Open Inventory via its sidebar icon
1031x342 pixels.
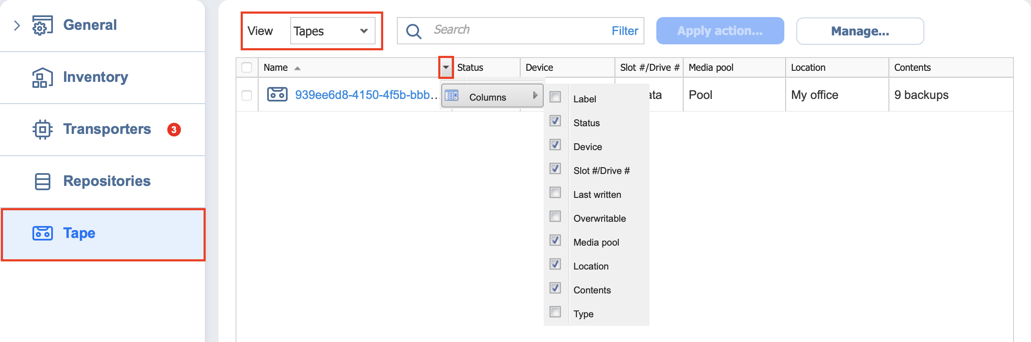42,78
